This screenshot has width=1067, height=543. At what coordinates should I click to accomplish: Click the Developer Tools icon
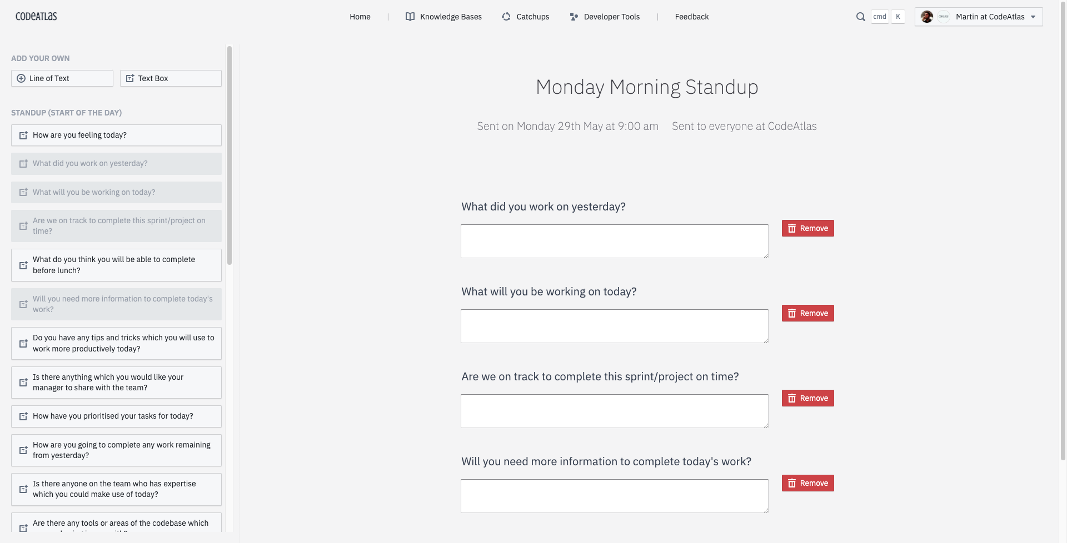574,17
